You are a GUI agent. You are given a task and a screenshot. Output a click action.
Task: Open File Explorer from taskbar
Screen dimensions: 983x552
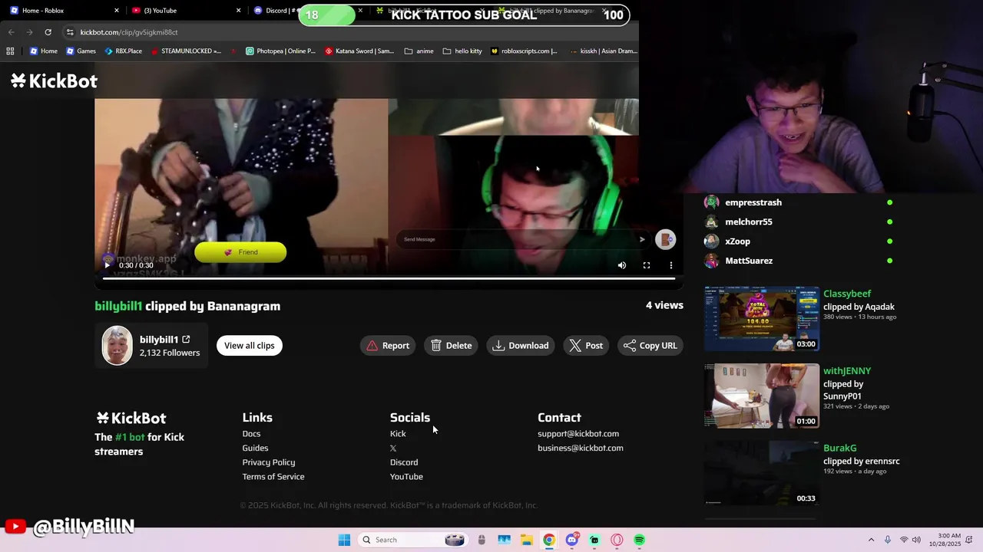(526, 540)
